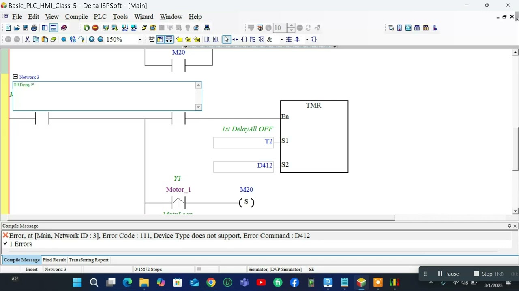Open the Wizard menu
Image resolution: width=519 pixels, height=291 pixels.
click(144, 17)
